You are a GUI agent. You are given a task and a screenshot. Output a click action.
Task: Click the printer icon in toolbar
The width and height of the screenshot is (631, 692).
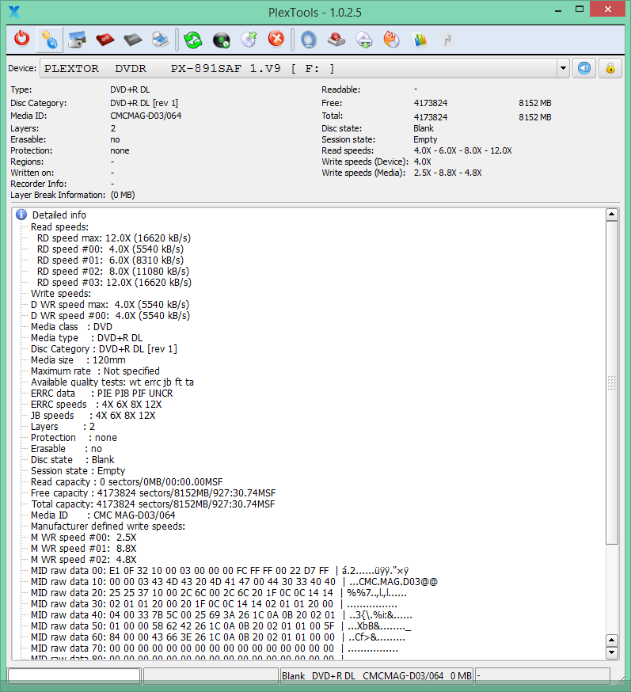160,40
